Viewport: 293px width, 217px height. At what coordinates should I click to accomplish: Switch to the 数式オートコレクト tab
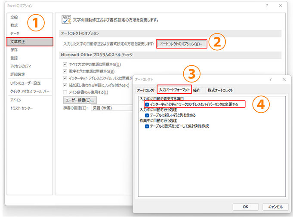point(220,90)
